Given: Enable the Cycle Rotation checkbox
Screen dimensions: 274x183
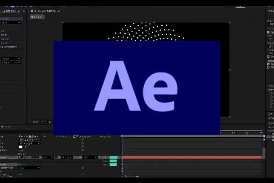Looking at the screenshot, I should pyautogui.click(x=2, y=47).
